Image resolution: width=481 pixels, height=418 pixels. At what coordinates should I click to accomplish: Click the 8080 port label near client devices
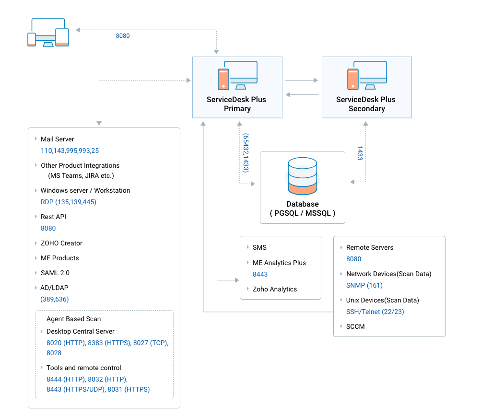[123, 36]
